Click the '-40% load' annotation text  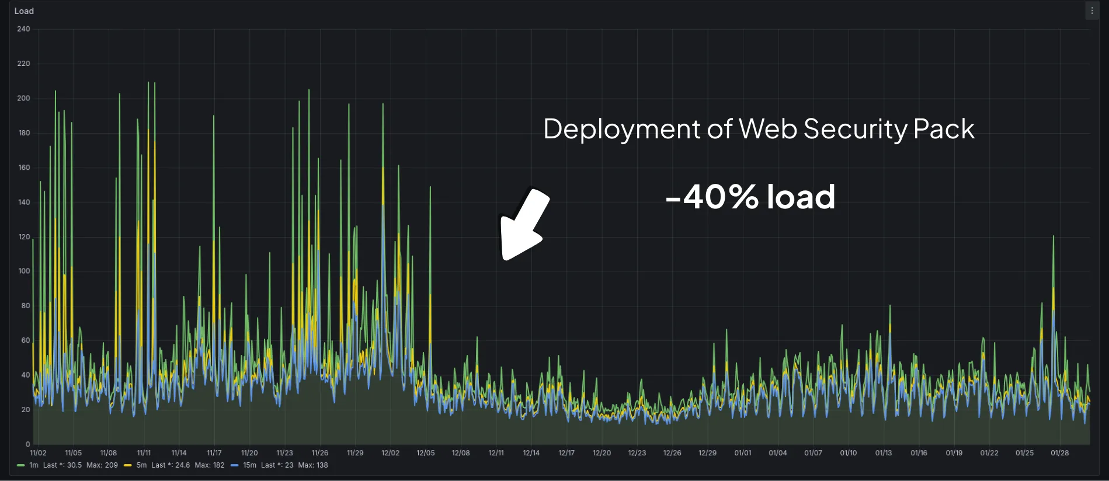coord(750,197)
